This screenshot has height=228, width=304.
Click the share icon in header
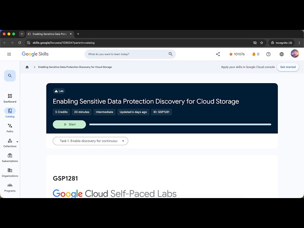click(x=218, y=54)
